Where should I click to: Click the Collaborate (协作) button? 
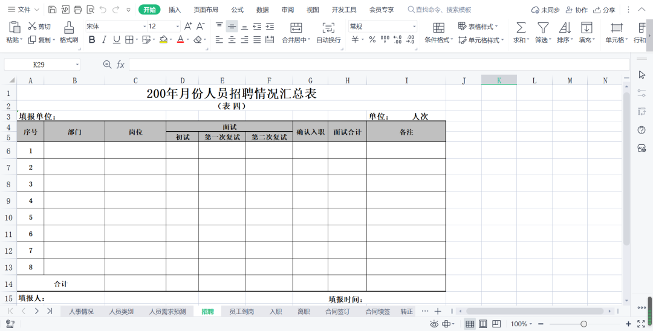pyautogui.click(x=577, y=10)
